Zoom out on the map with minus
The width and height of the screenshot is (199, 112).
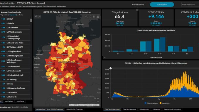pyautogui.click(x=98, y=102)
